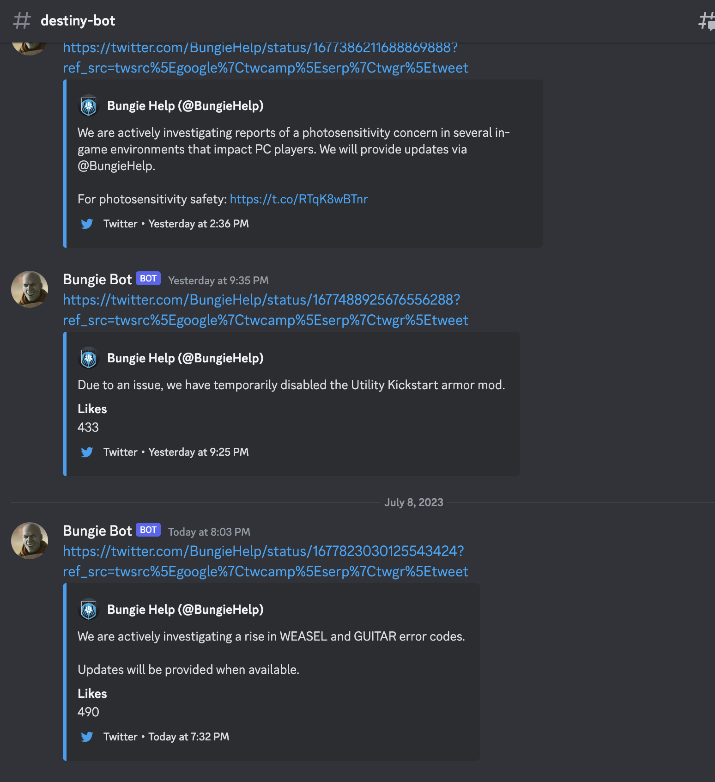Open the https://t.co/RTqK8wBTnr link
The height and width of the screenshot is (782, 715).
pyautogui.click(x=298, y=199)
